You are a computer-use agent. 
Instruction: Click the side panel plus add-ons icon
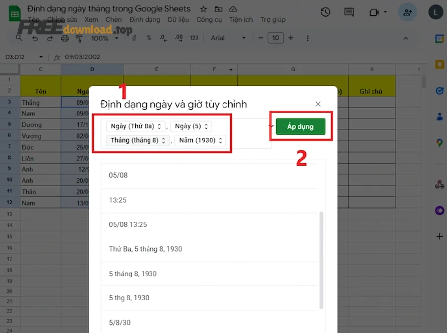[x=440, y=236]
